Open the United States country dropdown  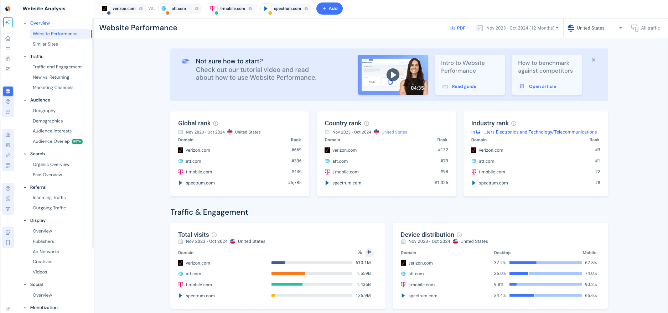coord(595,28)
